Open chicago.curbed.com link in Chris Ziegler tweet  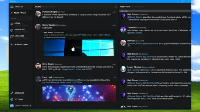(x=76, y=69)
